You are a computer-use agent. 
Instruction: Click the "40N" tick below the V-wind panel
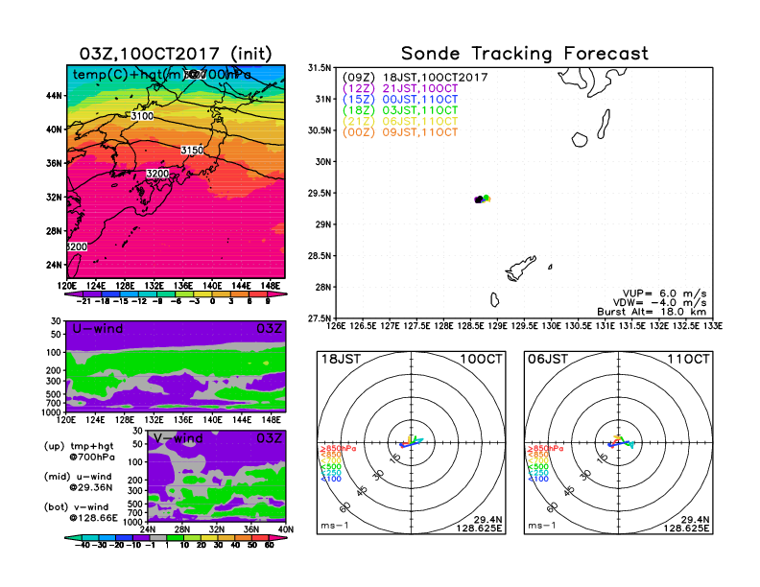[286, 529]
